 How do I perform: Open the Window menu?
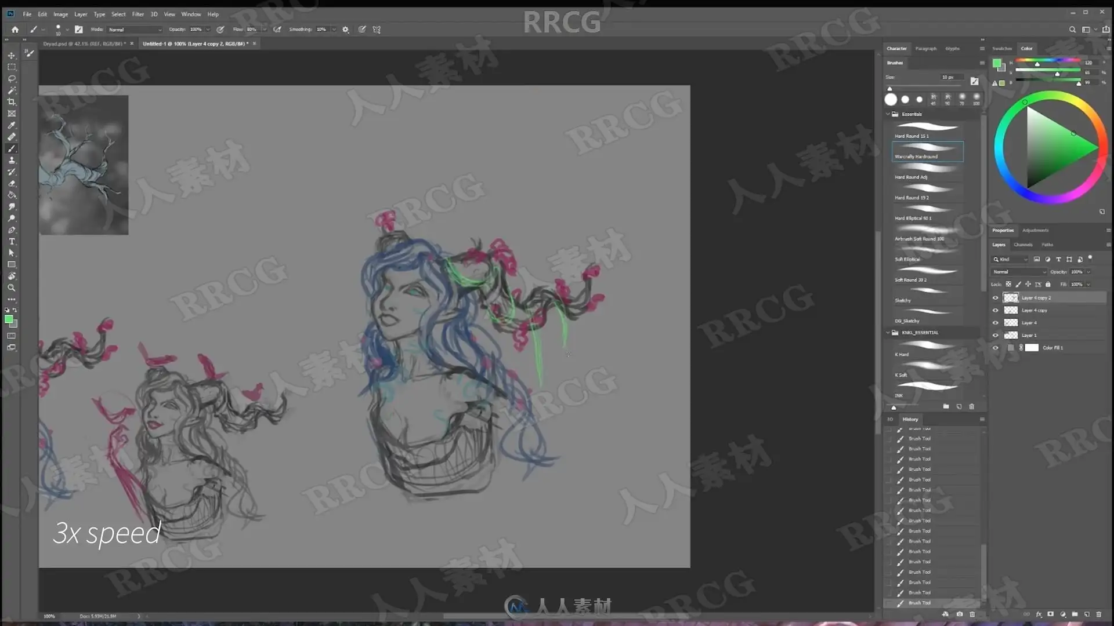[x=191, y=14]
